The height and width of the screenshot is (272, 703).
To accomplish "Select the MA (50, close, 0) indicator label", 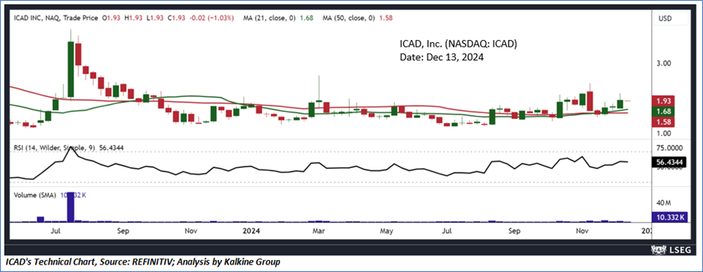I will (x=350, y=18).
